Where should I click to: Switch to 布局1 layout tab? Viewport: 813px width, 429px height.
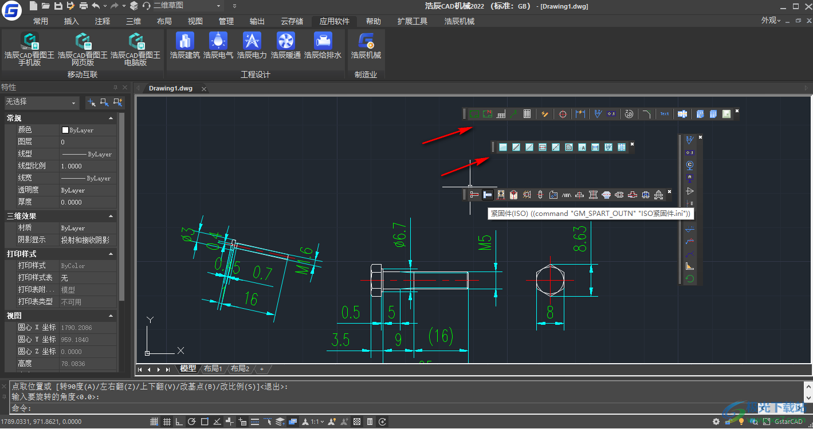(x=213, y=369)
